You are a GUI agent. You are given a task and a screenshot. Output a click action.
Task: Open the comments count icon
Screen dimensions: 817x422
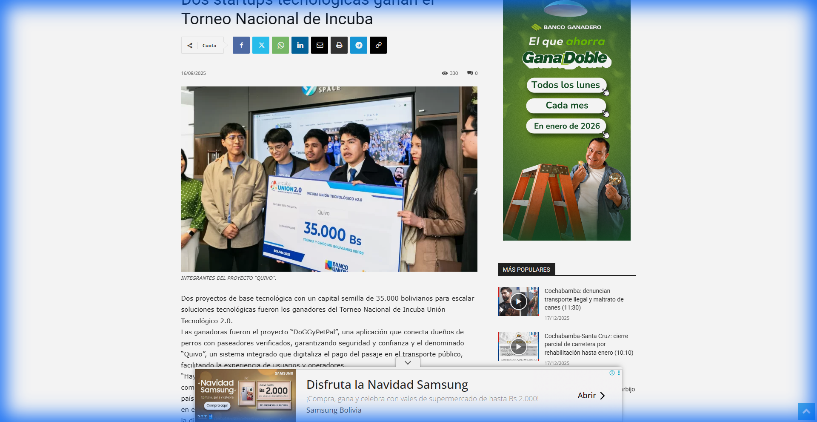[470, 73]
